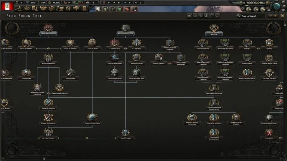This screenshot has width=287, height=161.
Task: Select the Create an Equal Society focus
Action: pos(269,119)
